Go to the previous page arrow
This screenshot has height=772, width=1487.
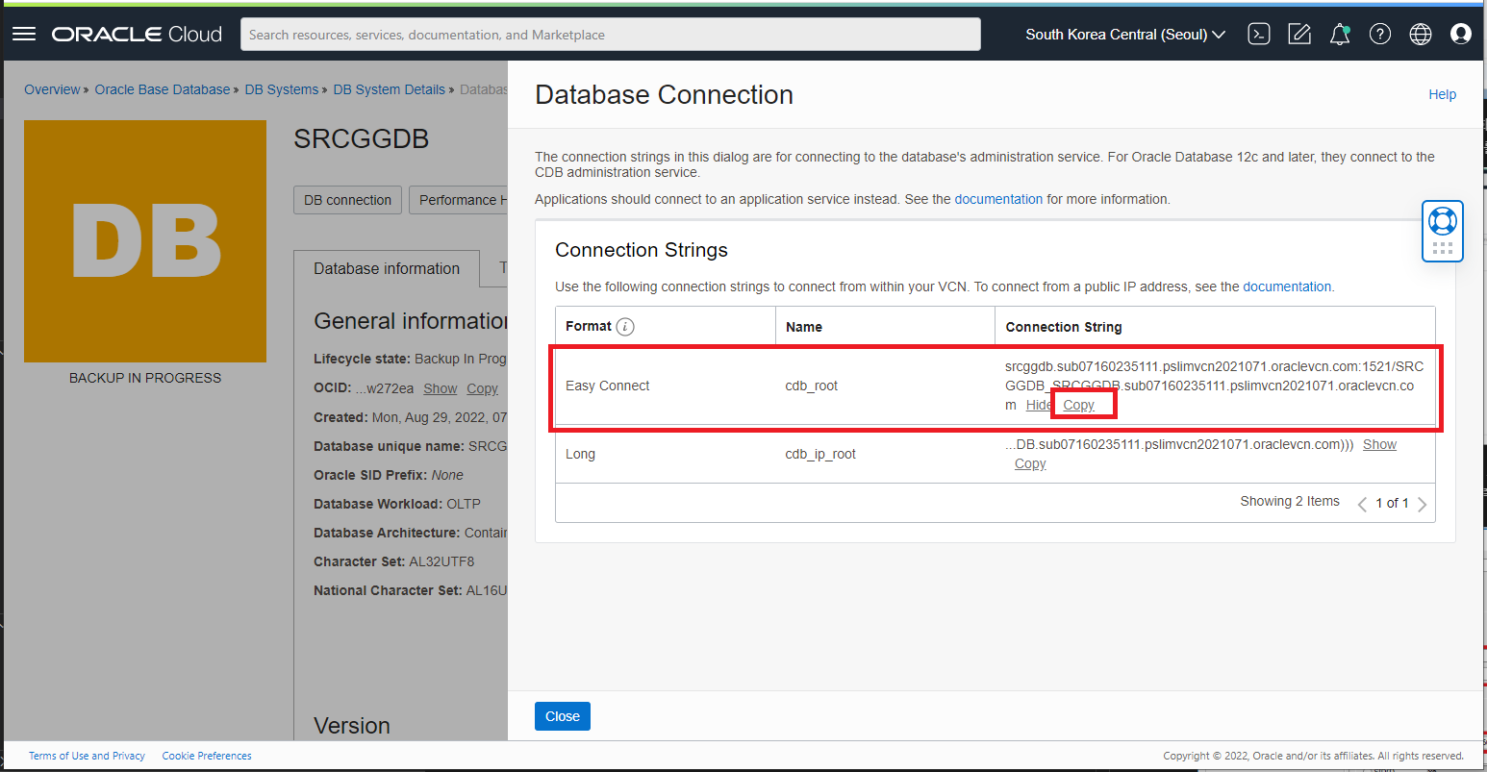[1362, 504]
